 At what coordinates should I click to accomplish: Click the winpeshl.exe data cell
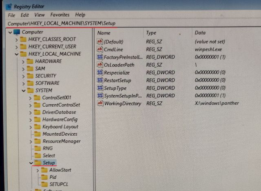point(208,49)
